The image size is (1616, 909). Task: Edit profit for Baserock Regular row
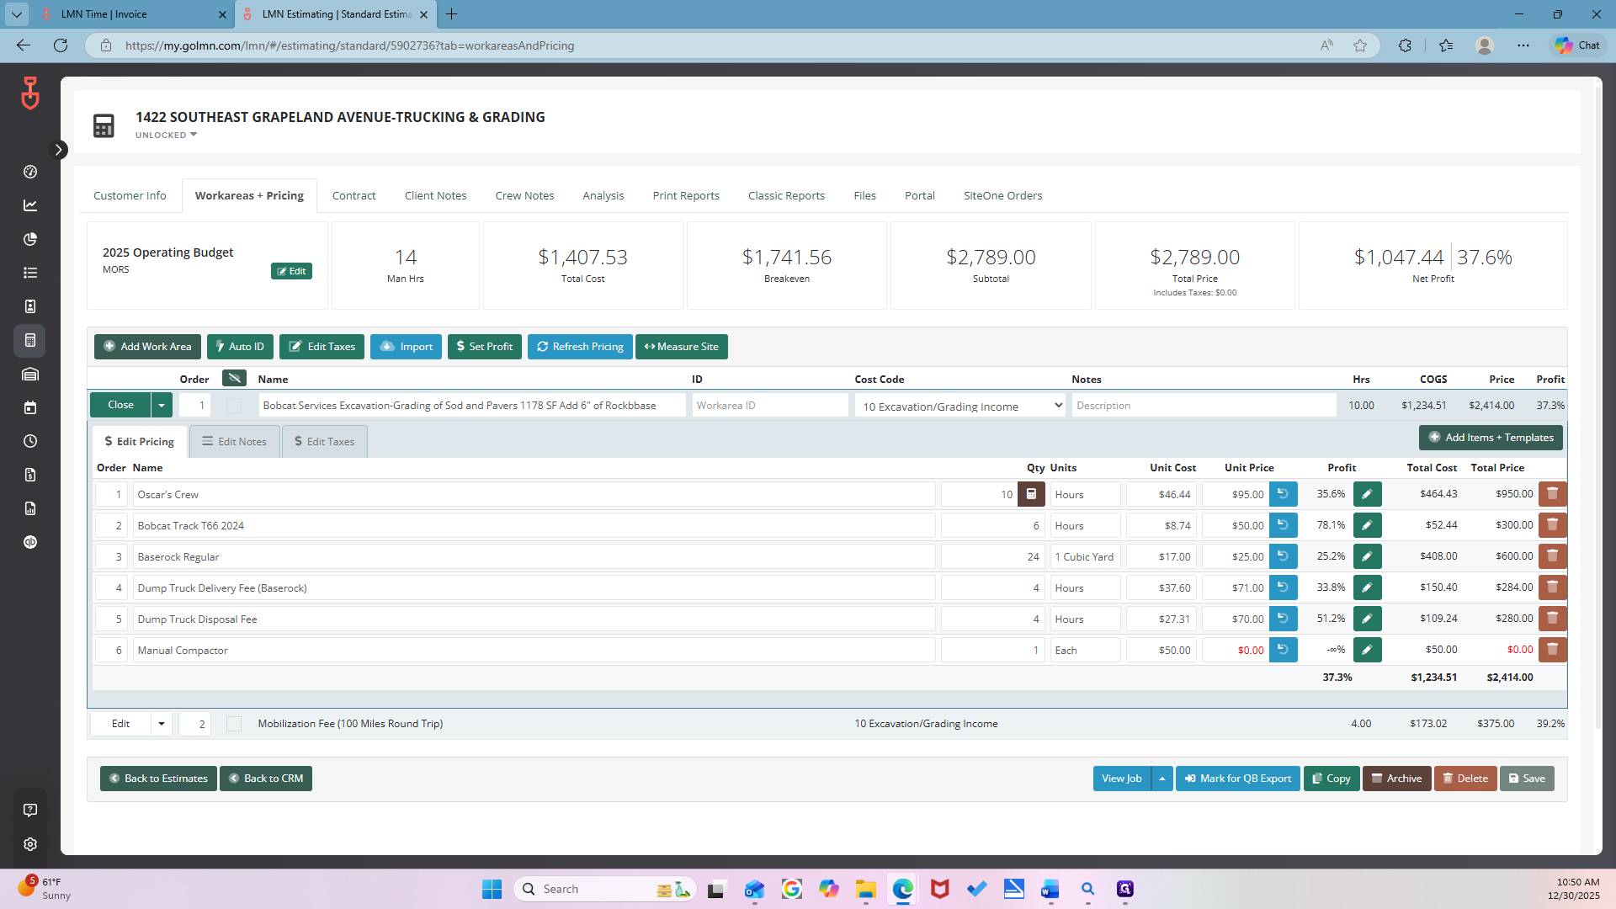click(1367, 556)
